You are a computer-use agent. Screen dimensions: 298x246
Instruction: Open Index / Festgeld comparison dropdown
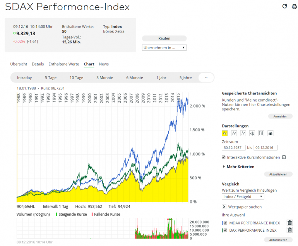(x=243, y=196)
